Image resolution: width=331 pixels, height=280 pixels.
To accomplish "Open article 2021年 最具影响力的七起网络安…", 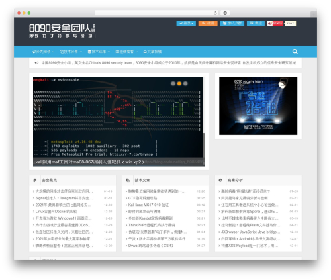I will pos(64,205).
